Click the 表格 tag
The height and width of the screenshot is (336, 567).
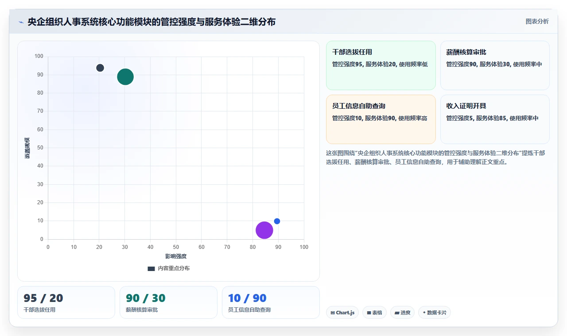pos(374,313)
